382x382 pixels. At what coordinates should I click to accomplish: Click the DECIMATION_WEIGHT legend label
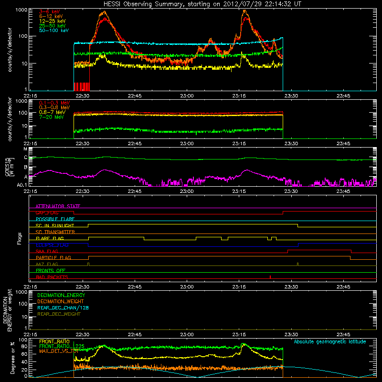point(61,301)
